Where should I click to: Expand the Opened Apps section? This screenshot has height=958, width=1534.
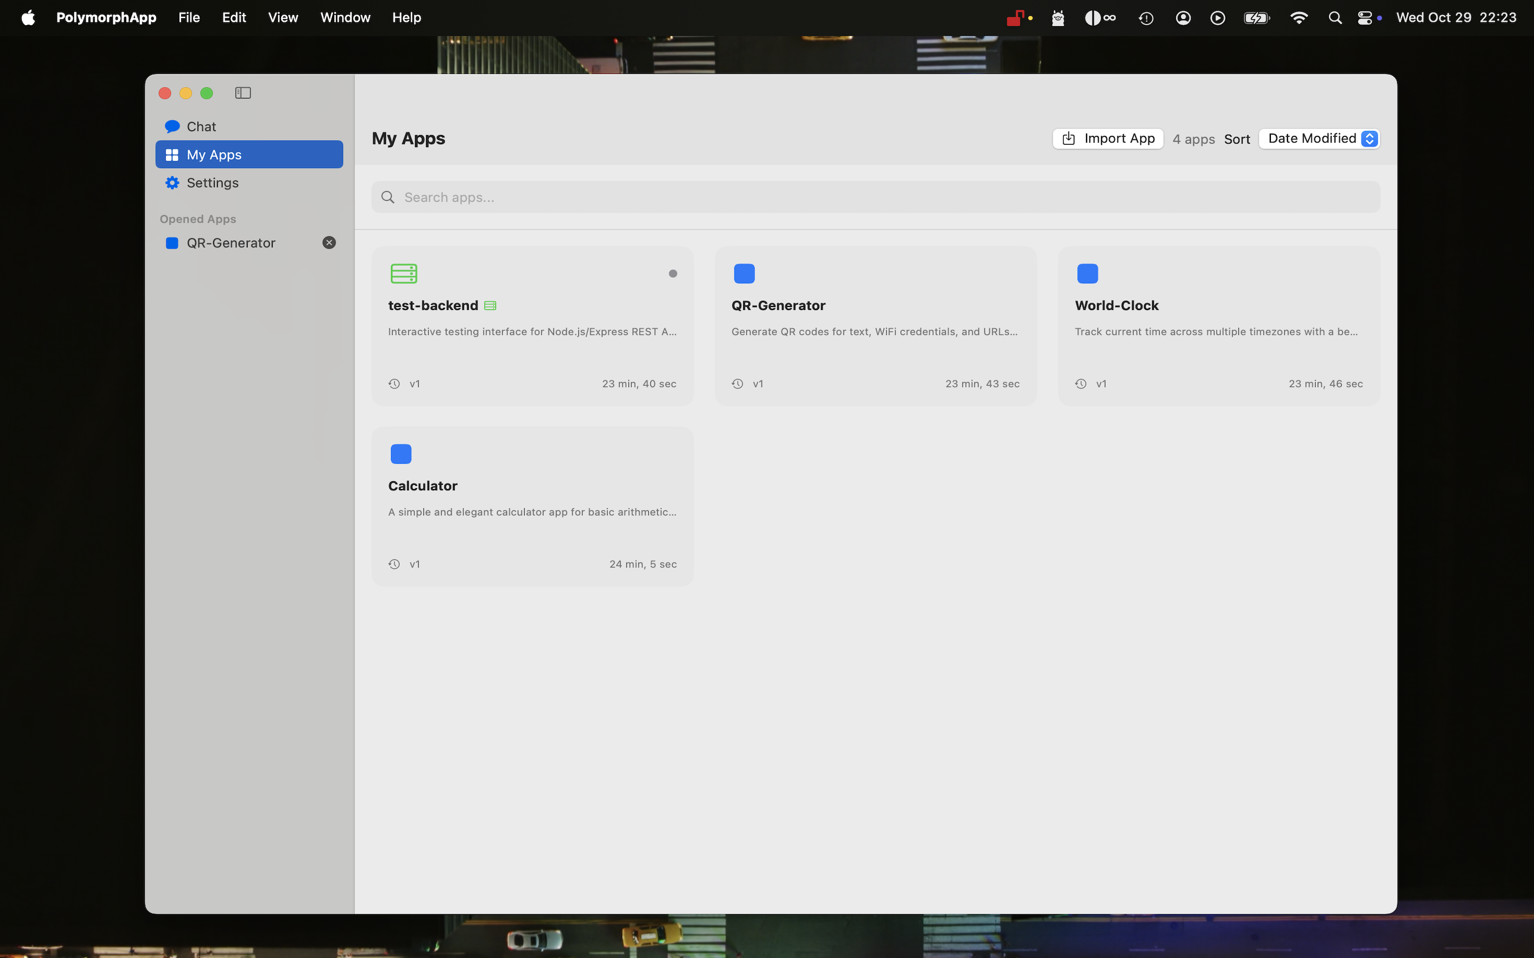[197, 219]
